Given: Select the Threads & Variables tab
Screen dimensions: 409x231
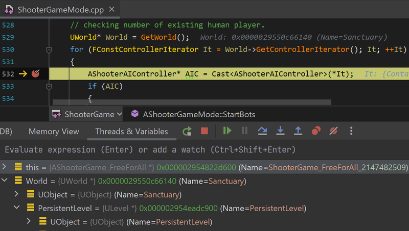Looking at the screenshot, I should (x=131, y=132).
